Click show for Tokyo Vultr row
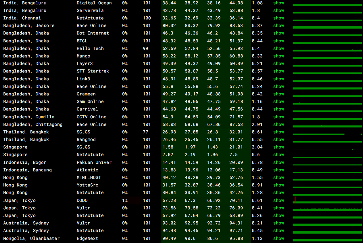Image resolution: width=363 pixels, height=243 pixels. pyautogui.click(x=279, y=208)
